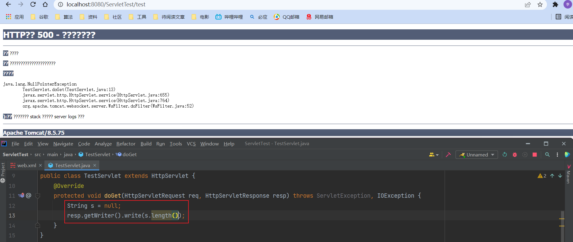
Task: Open the 待阅读文章 bookmark folder
Action: click(x=169, y=17)
